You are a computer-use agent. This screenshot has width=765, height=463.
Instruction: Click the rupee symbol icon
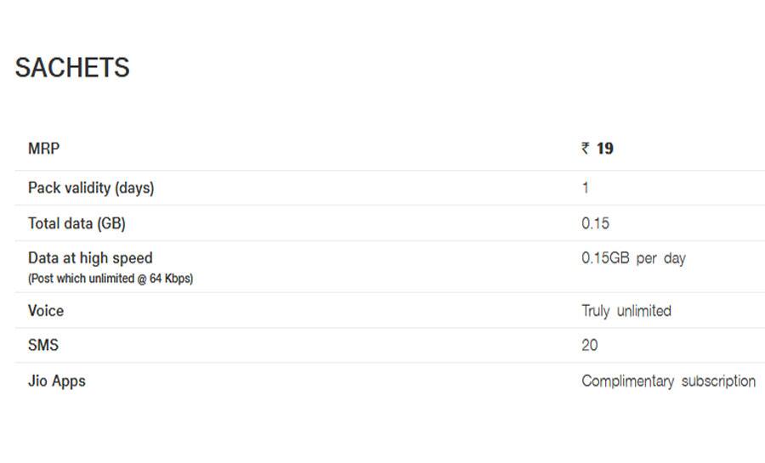coord(586,148)
